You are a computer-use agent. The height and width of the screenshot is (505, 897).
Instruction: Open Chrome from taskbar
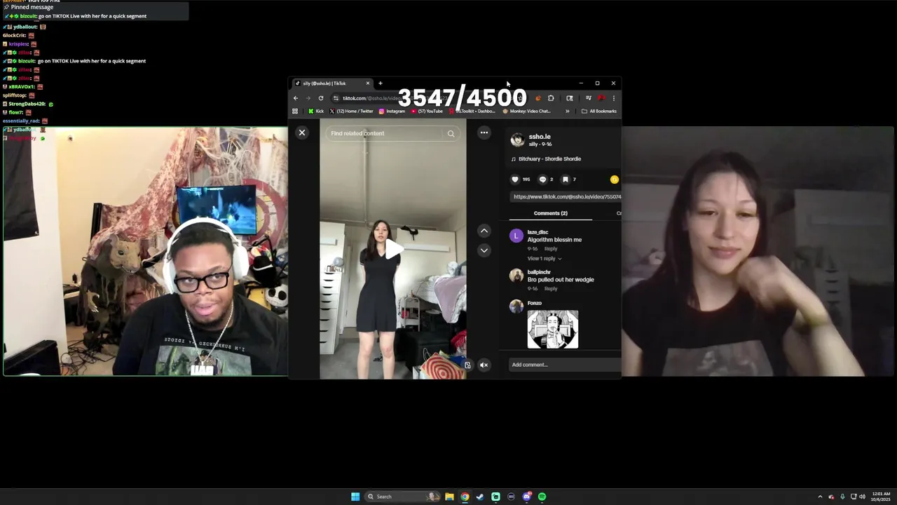point(465,497)
